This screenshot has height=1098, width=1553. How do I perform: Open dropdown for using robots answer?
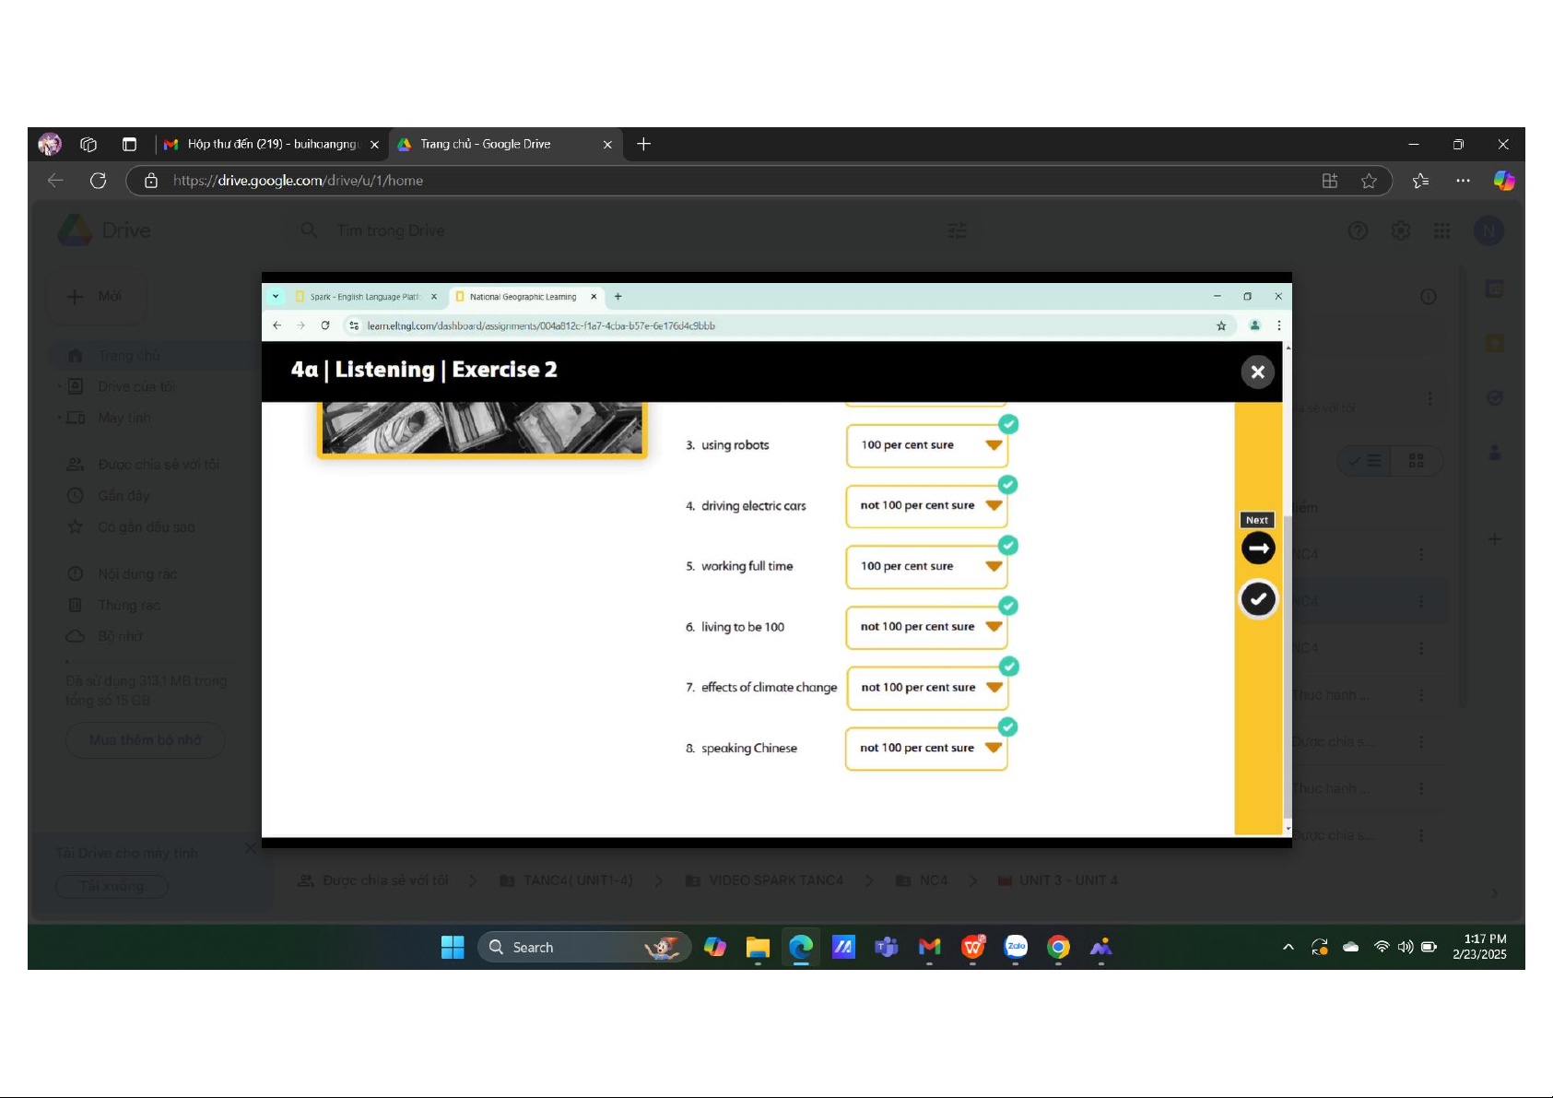(x=993, y=445)
